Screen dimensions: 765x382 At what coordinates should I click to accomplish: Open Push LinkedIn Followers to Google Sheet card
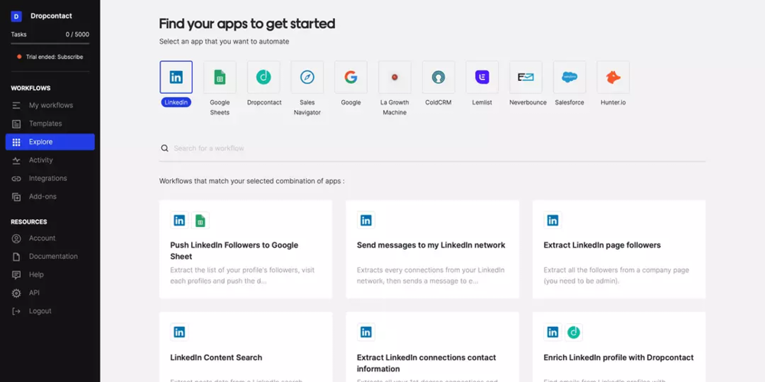pyautogui.click(x=246, y=249)
